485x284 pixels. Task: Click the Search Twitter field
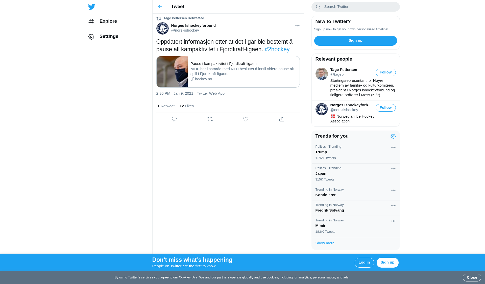[355, 7]
